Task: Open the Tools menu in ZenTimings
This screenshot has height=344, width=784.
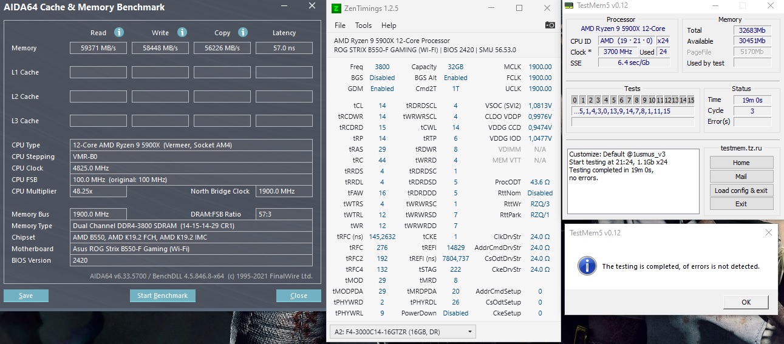Action: point(363,25)
